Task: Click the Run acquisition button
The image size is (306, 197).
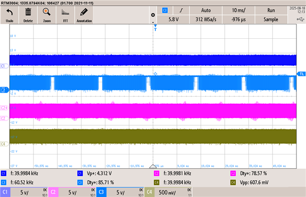Action: tap(271, 11)
